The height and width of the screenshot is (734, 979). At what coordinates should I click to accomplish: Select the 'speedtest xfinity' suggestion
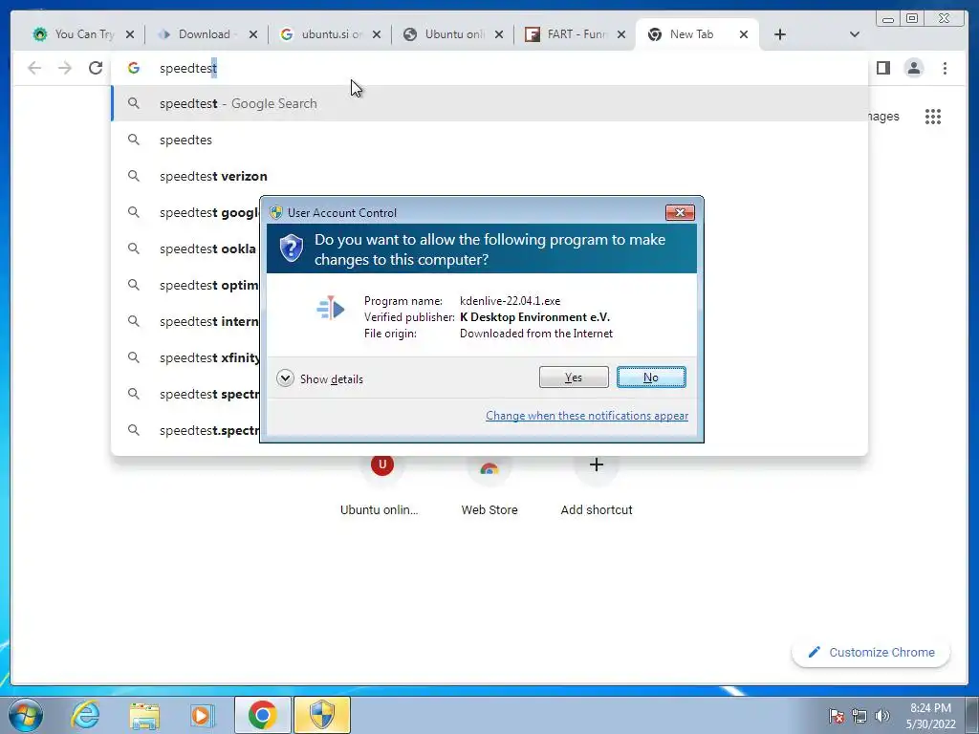coord(185,357)
